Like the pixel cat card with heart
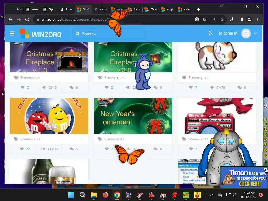 pos(191,87)
